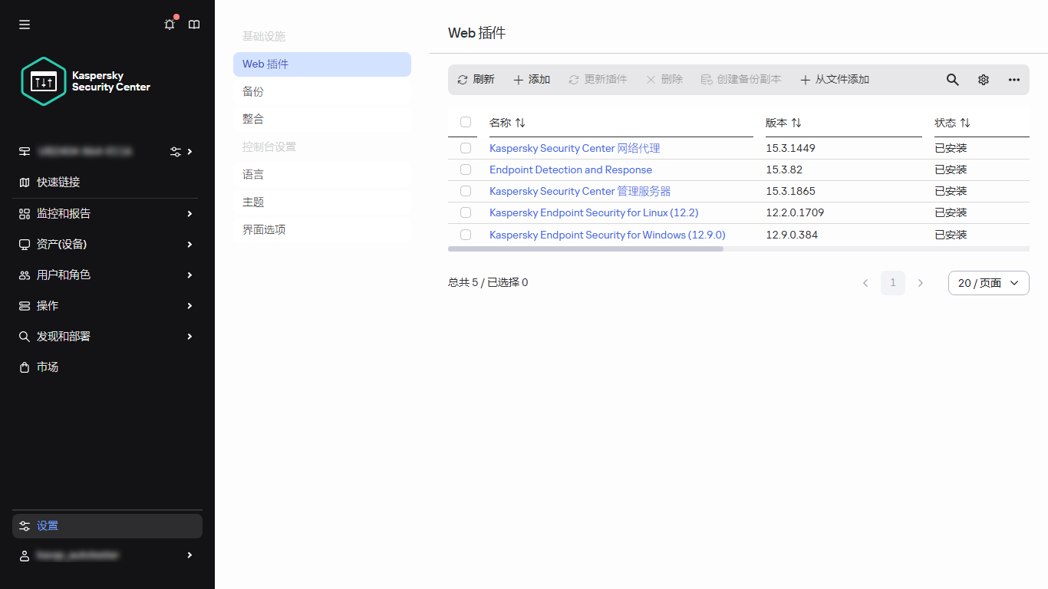The height and width of the screenshot is (589, 1048).
Task: Click the 刷新 refresh icon
Action: click(463, 79)
